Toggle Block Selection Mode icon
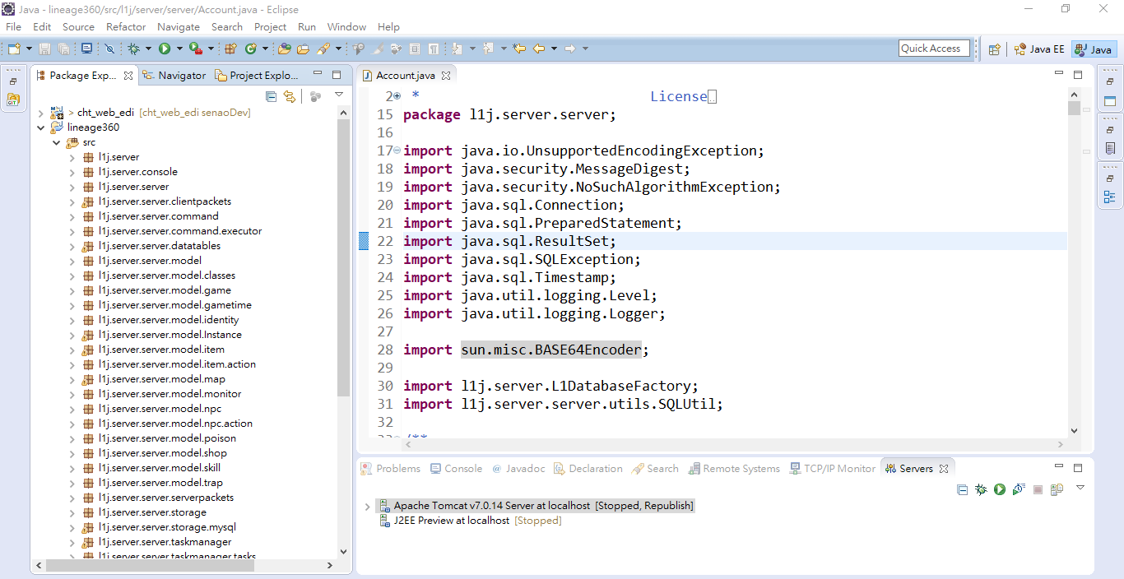The height and width of the screenshot is (579, 1124). [x=415, y=49]
